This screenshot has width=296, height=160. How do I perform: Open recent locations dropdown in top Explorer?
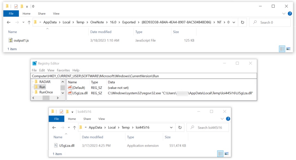click(x=23, y=22)
